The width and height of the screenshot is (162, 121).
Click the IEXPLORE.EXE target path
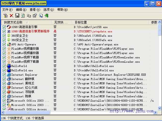coord(110,75)
